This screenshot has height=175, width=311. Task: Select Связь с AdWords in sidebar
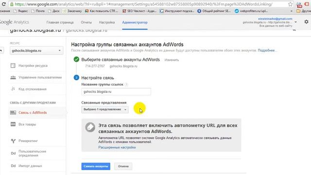point(33,112)
